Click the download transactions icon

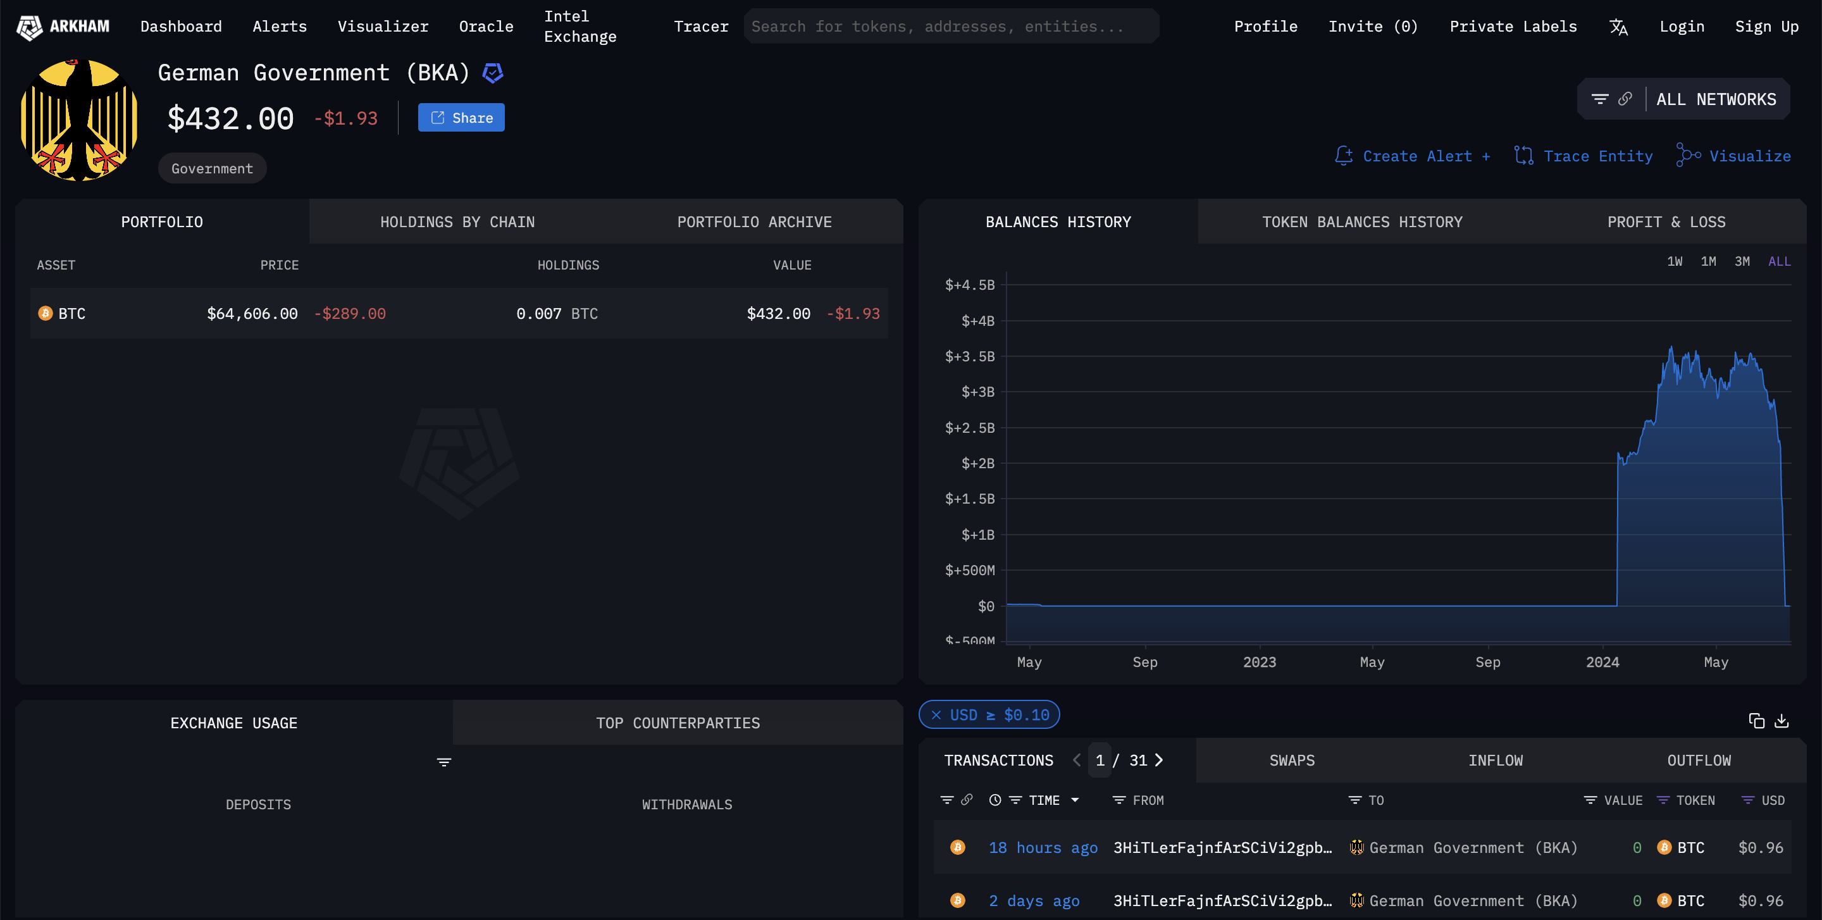pos(1782,721)
